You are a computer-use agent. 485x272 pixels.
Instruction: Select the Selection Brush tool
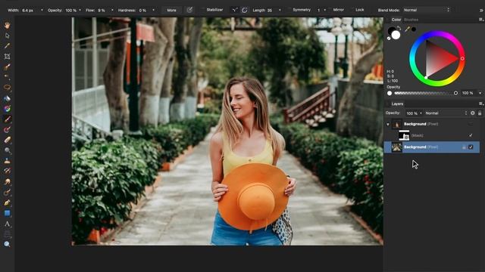7,66
